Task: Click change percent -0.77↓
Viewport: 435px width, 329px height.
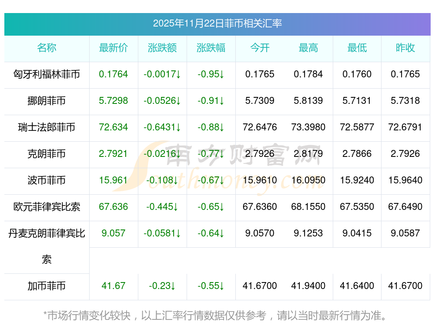Action: 211,153
